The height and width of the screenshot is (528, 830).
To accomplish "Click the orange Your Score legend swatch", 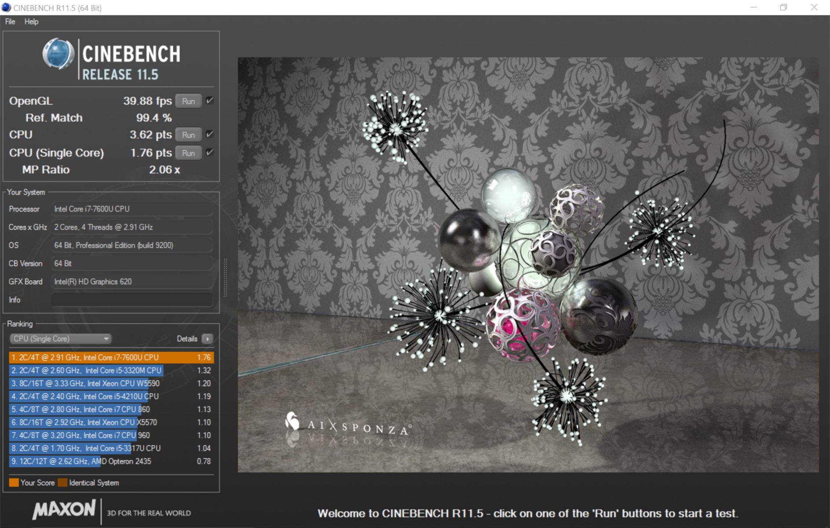I will click(14, 483).
